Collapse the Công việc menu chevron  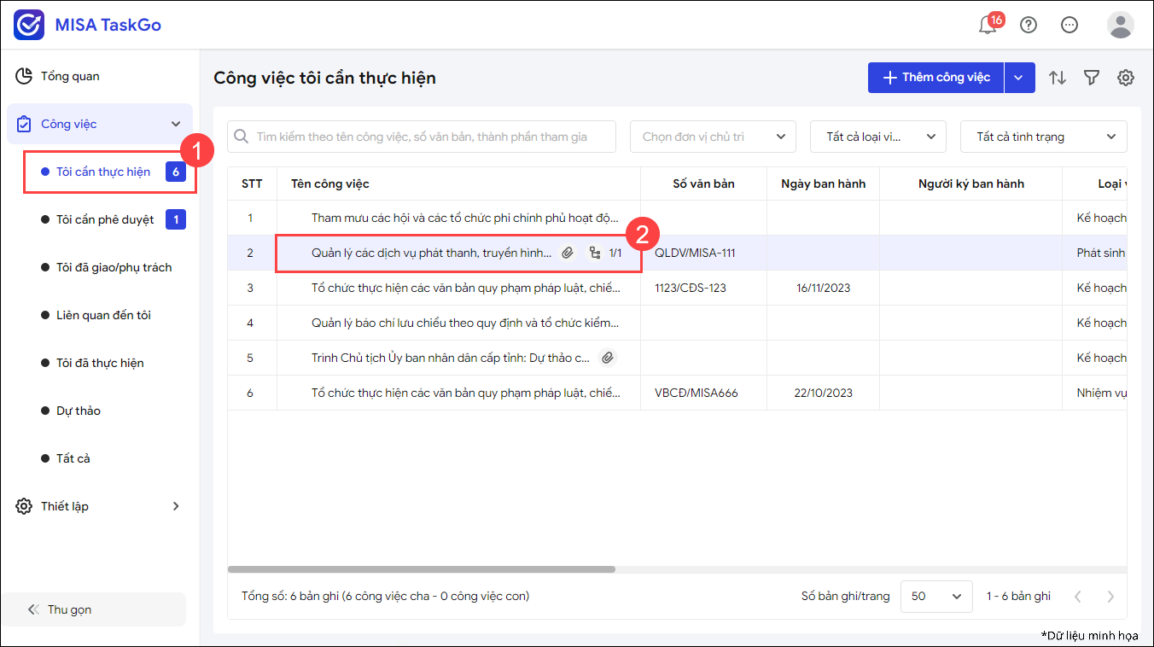click(177, 124)
